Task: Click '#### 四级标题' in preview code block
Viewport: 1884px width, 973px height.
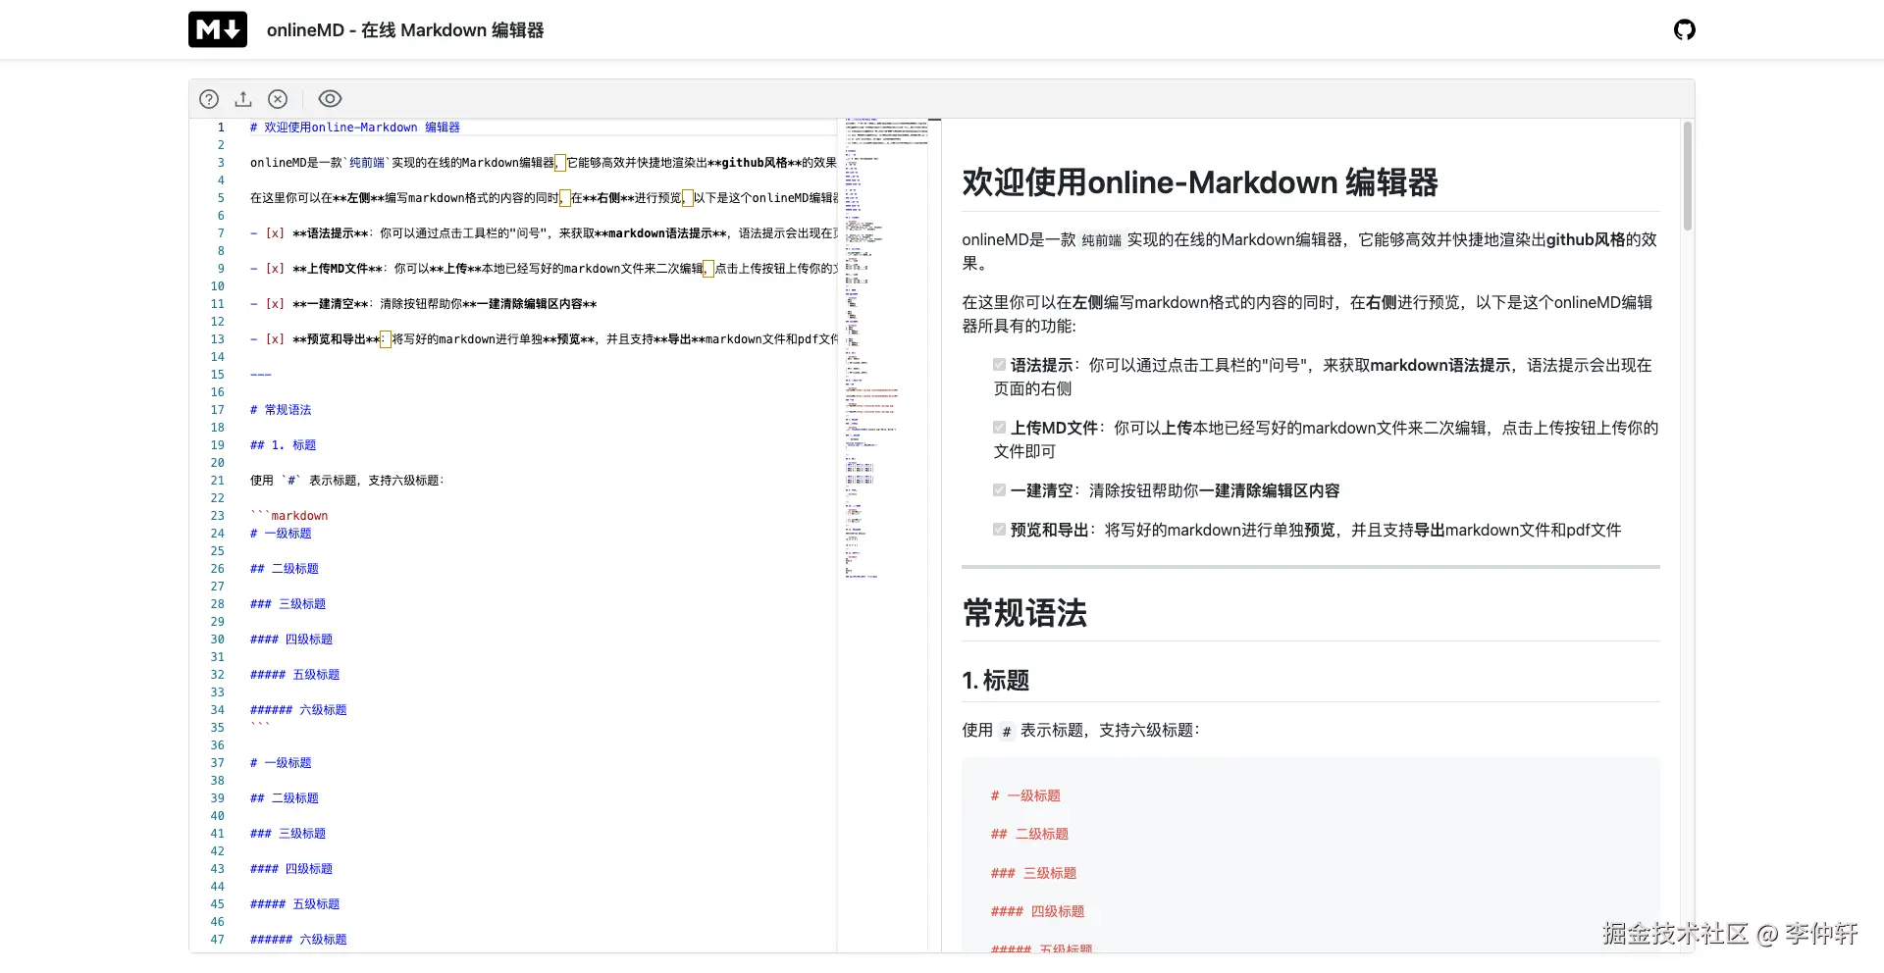Action: 1037,911
